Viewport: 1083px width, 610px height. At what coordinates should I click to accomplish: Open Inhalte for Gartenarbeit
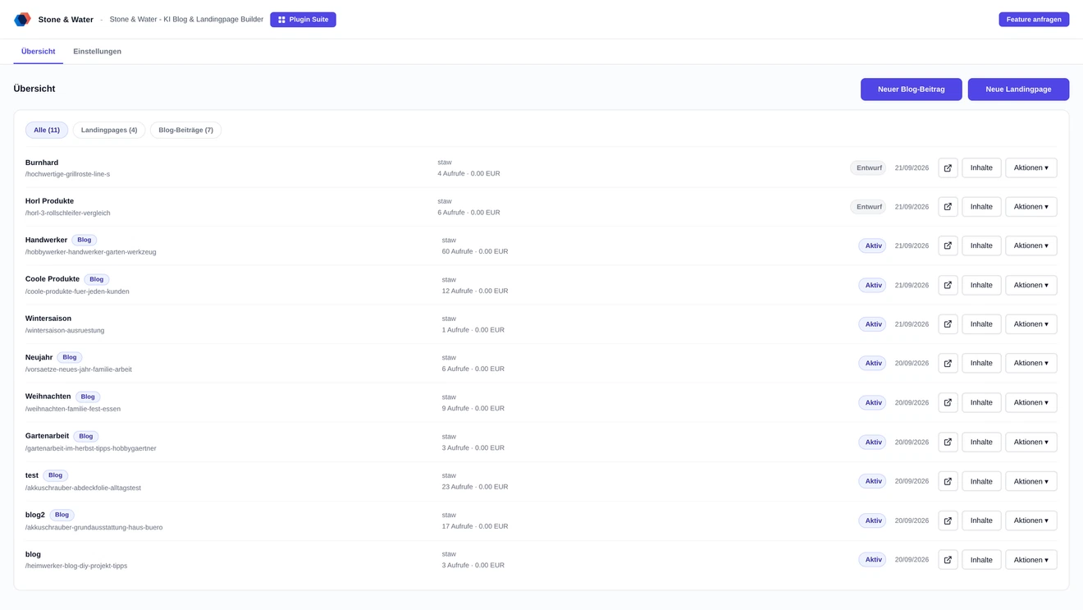(x=981, y=442)
